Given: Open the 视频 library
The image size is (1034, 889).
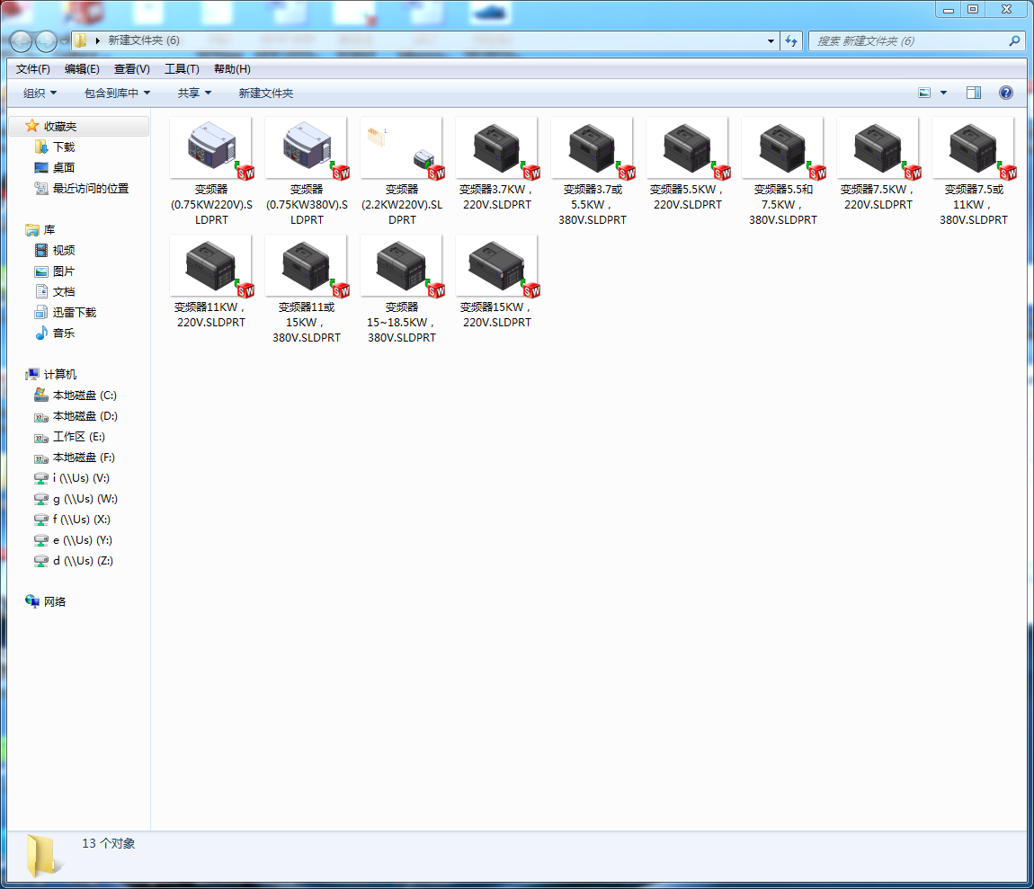Looking at the screenshot, I should click(64, 251).
